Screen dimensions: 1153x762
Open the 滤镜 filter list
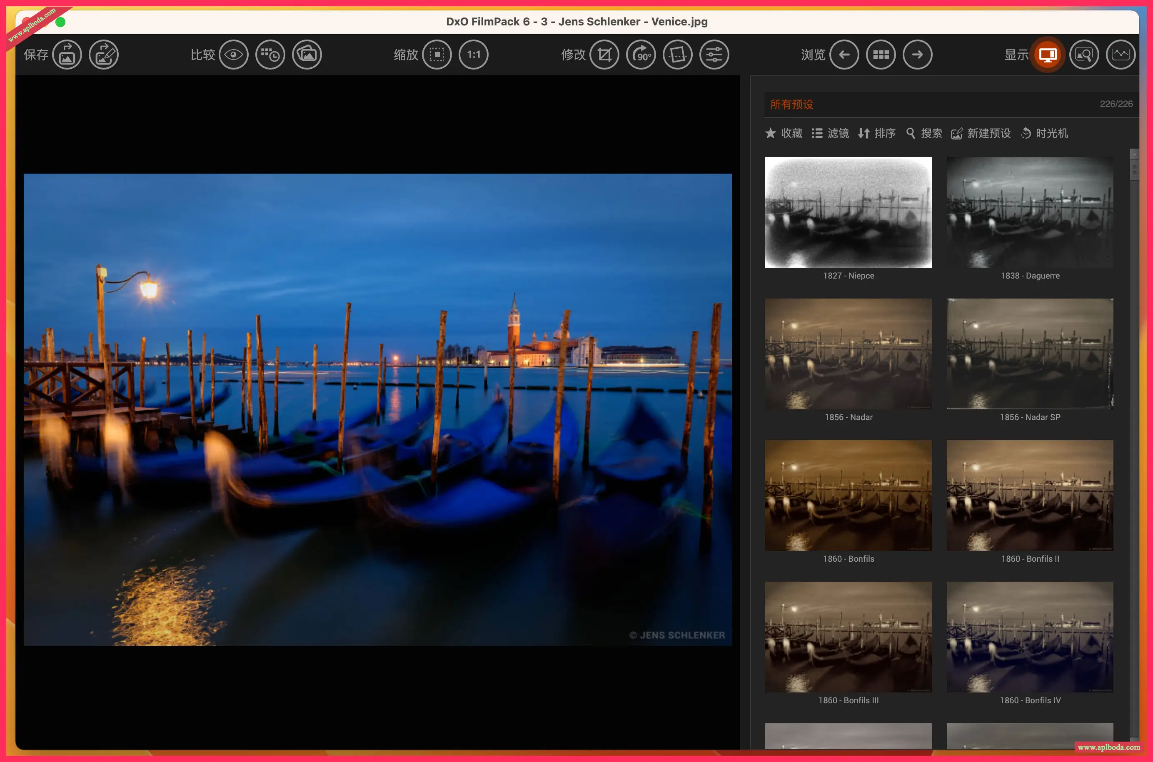(x=830, y=133)
